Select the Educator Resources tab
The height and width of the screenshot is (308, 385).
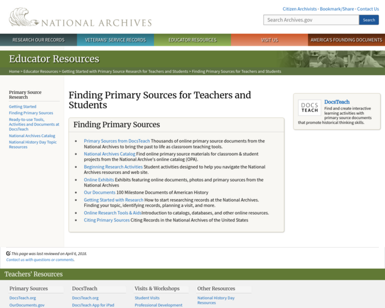[192, 40]
